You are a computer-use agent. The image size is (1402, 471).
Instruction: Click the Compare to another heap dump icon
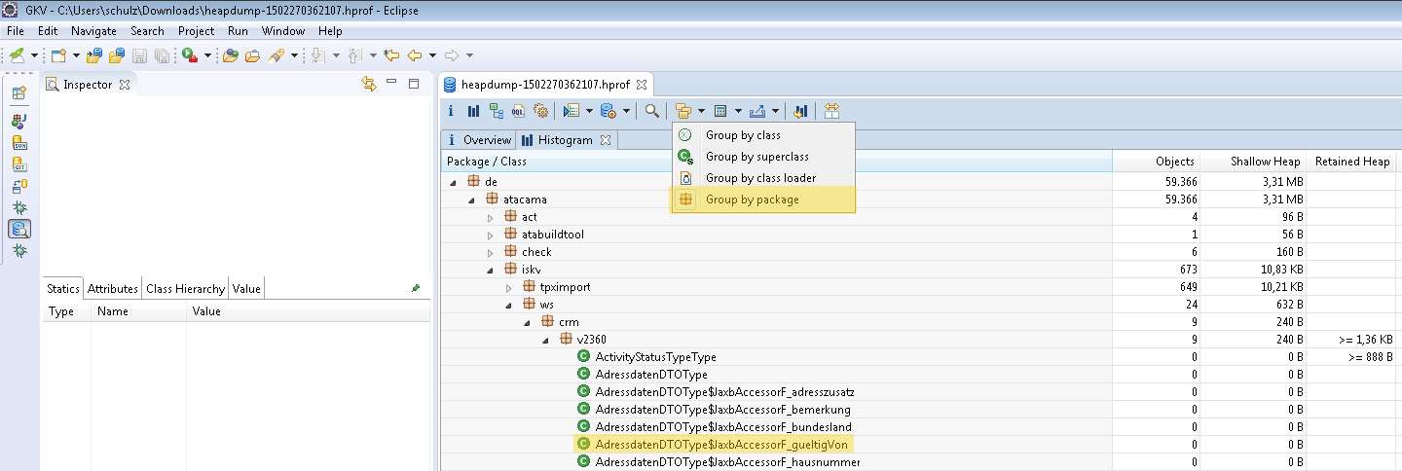coord(800,111)
